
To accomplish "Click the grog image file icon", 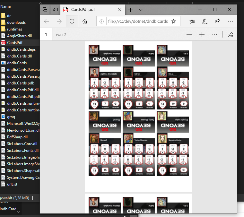I will coord(3,117).
